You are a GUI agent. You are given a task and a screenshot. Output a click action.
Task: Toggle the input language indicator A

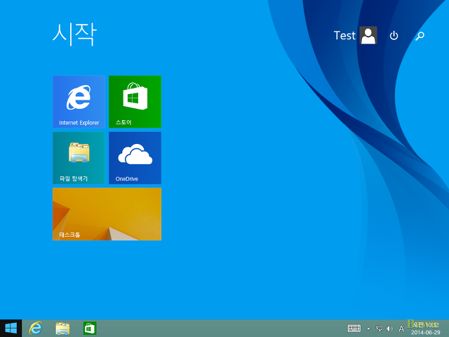(401, 329)
